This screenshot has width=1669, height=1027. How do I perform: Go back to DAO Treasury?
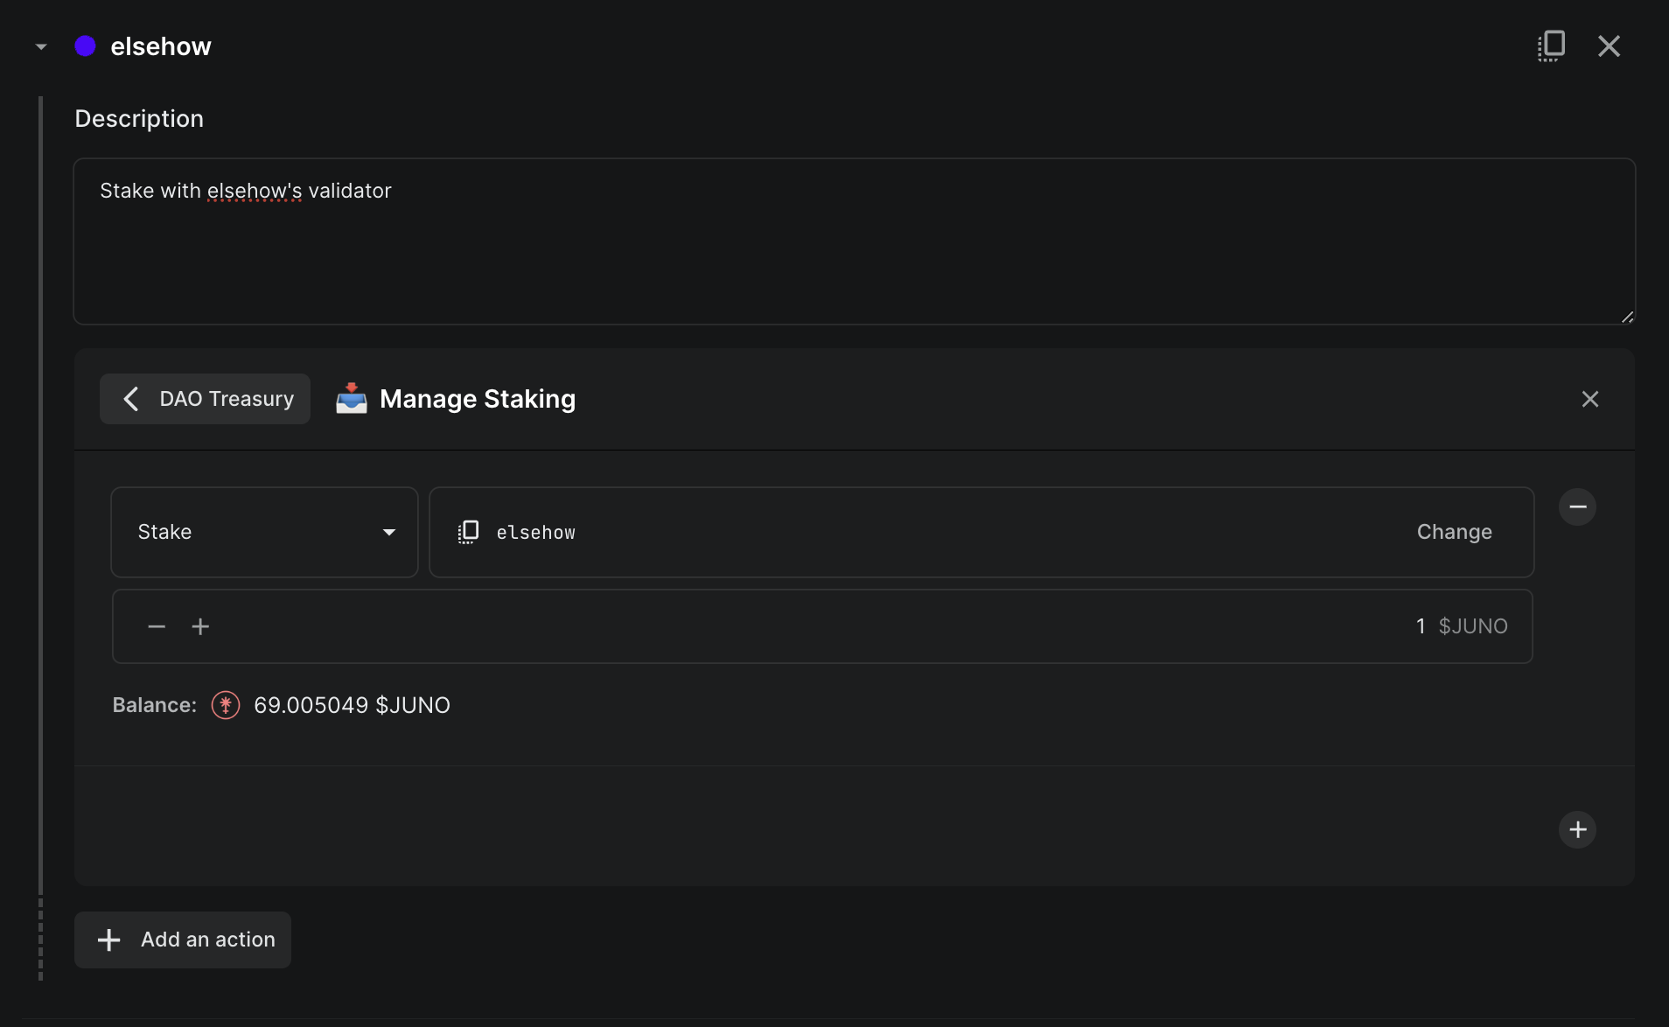coord(205,399)
